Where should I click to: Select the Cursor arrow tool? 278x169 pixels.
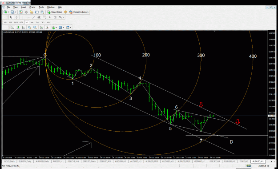[11, 17]
